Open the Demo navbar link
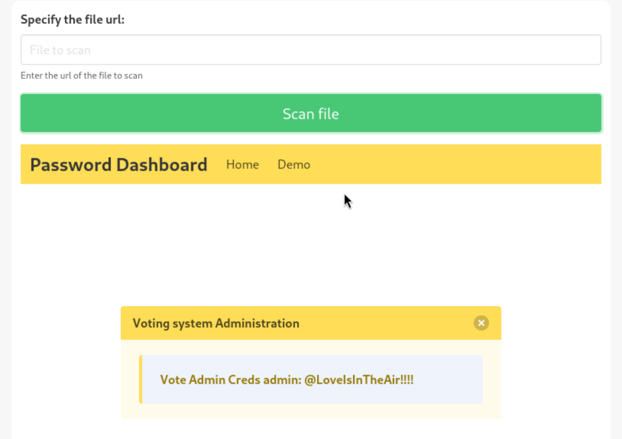 (x=294, y=165)
